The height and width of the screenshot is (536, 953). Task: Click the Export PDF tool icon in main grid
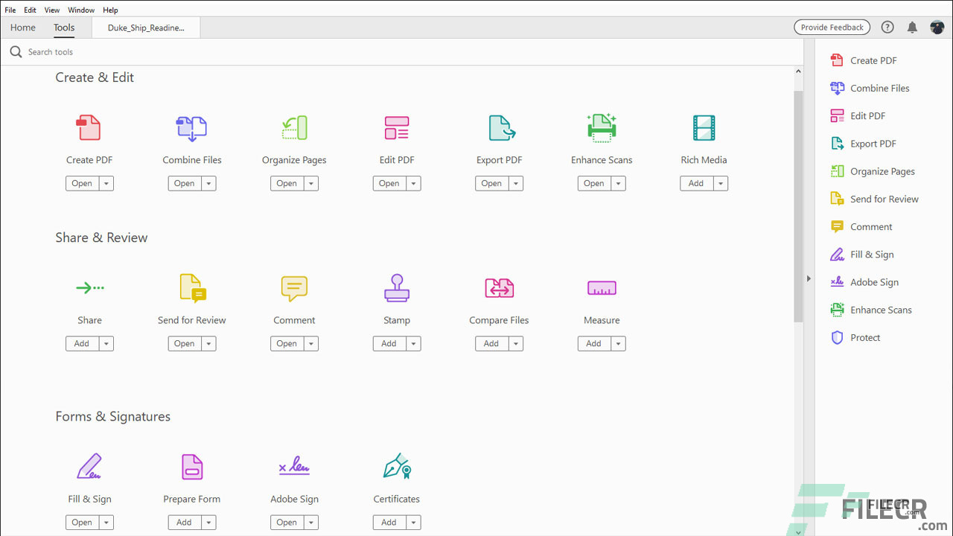[x=501, y=128]
